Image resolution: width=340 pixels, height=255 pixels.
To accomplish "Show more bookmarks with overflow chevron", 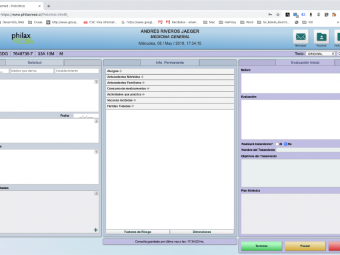I will [338, 22].
